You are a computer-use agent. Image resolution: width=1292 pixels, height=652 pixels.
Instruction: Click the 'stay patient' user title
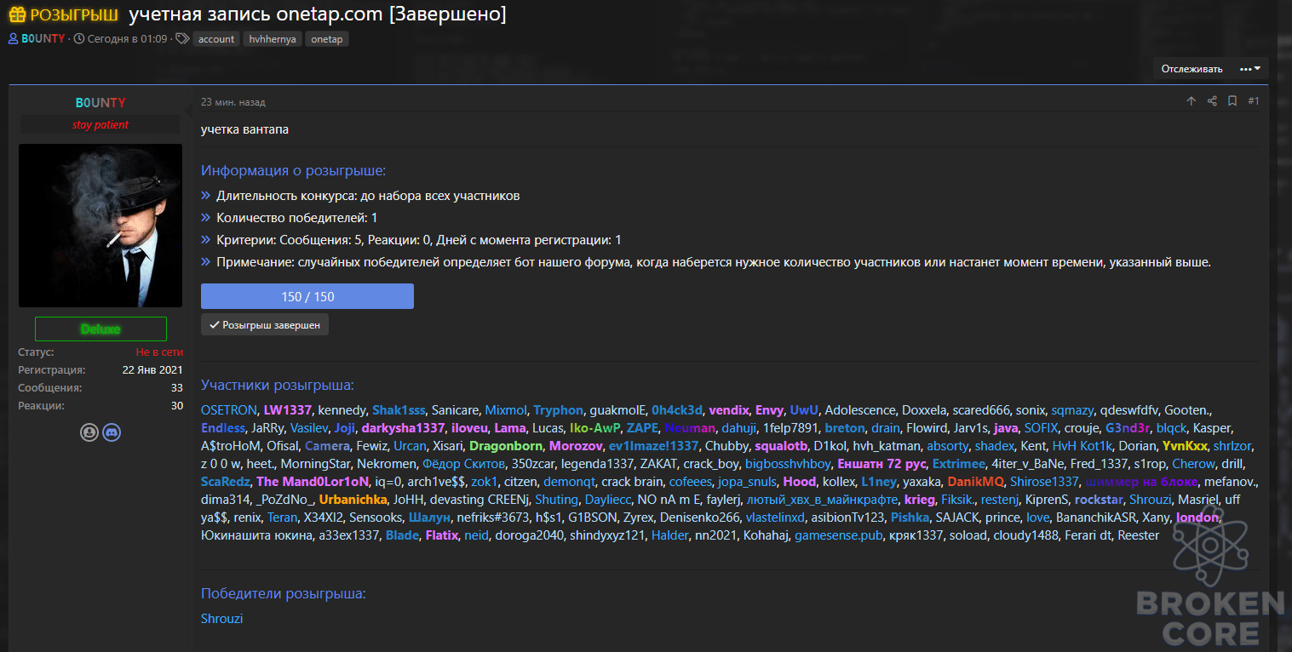100,125
